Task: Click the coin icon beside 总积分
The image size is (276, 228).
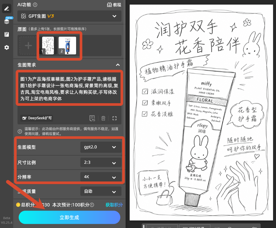Action: pos(18,205)
